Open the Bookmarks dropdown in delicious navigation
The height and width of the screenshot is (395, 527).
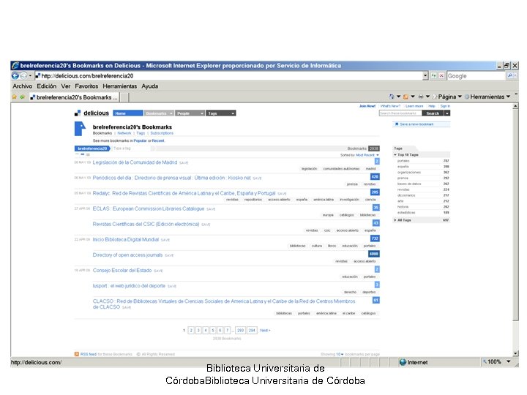pos(159,113)
